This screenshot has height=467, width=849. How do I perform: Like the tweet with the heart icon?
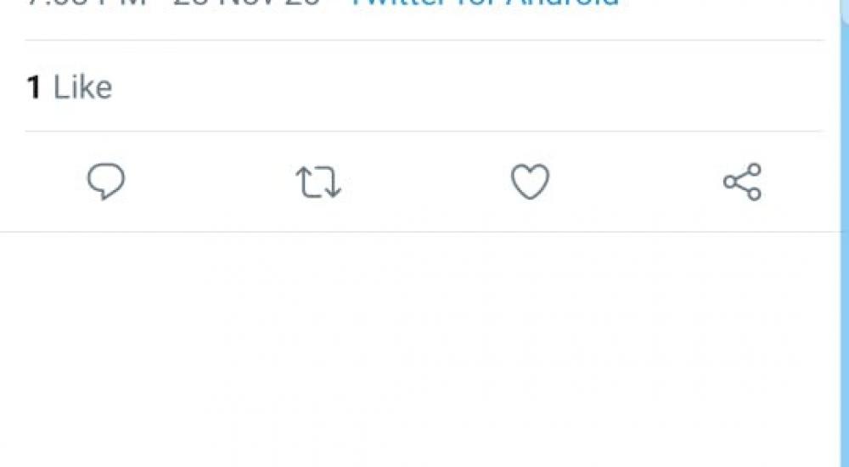point(530,182)
